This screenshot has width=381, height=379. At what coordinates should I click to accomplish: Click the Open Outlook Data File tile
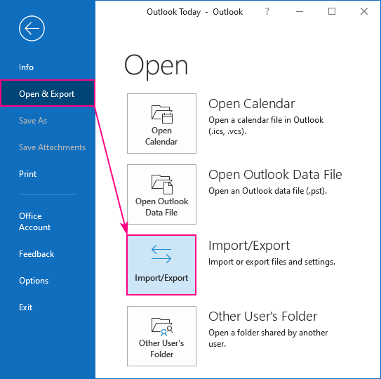pos(161,194)
